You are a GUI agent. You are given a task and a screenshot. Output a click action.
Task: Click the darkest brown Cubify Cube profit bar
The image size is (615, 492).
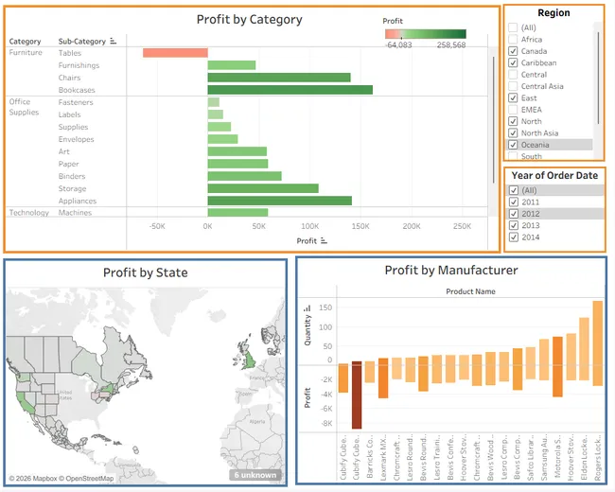pos(357,395)
